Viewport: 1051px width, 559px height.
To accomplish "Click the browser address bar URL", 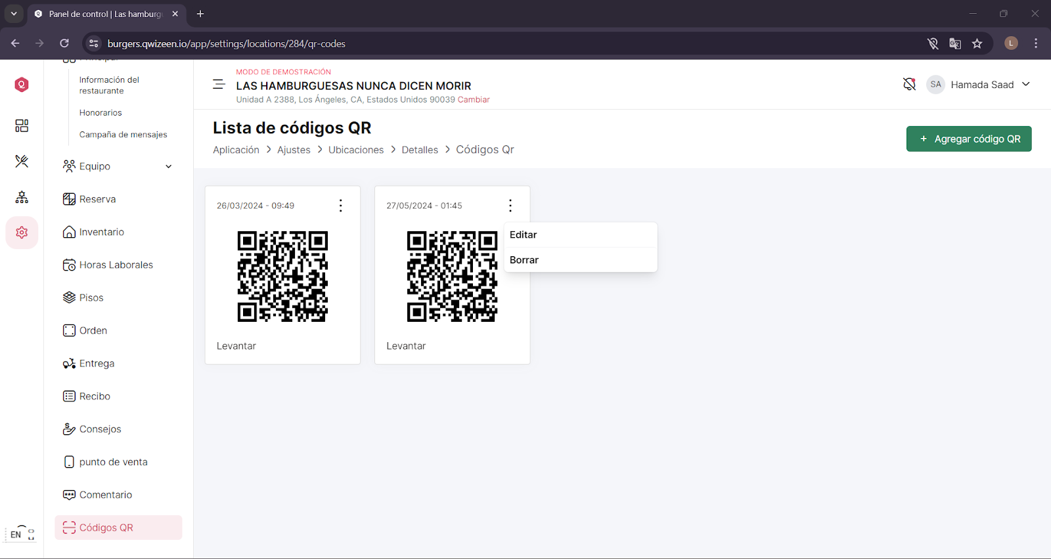I will point(227,43).
